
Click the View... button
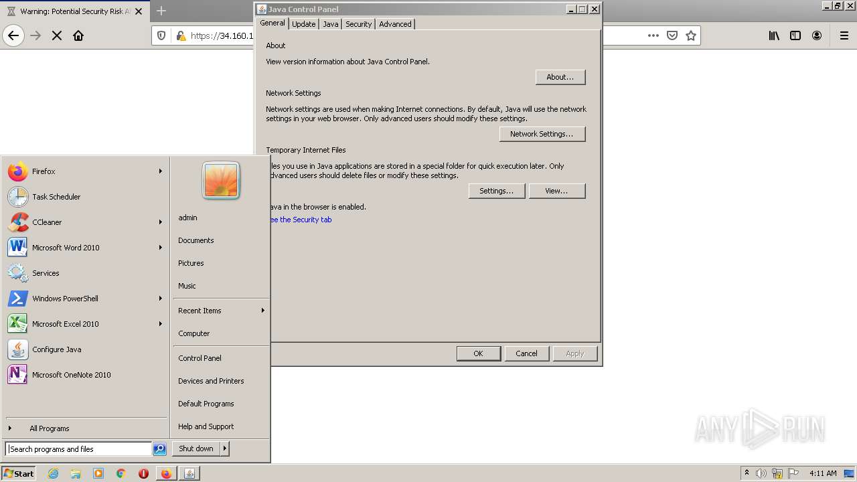(x=557, y=191)
